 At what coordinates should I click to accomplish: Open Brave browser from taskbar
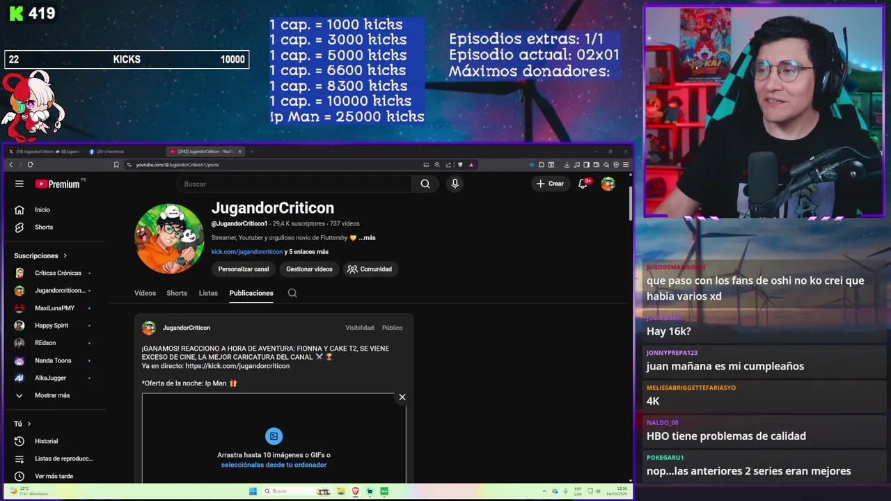(356, 491)
